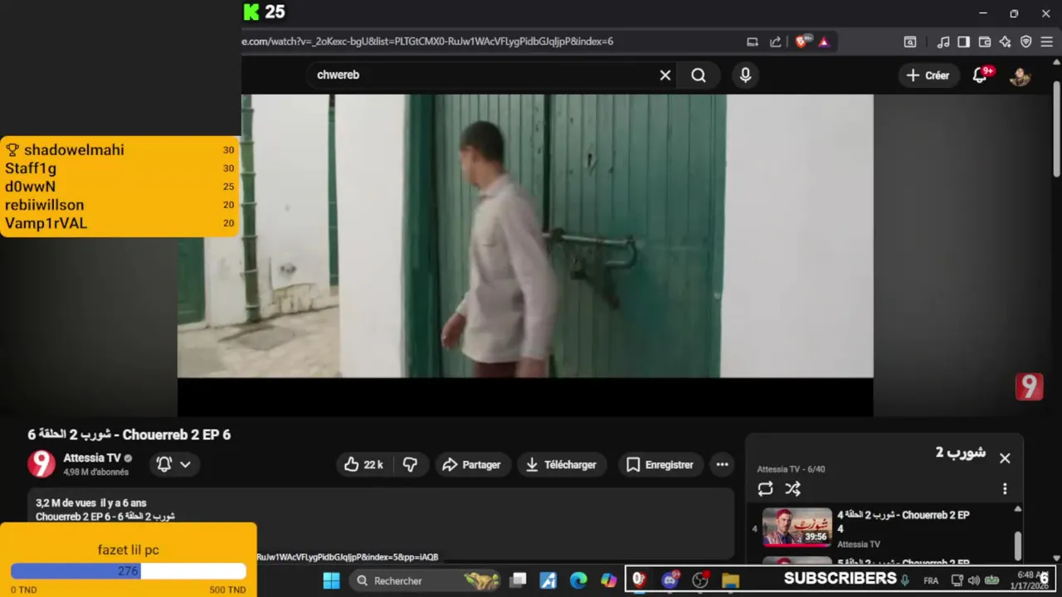Open the Brave Shields lion icon
This screenshot has height=597, width=1062.
click(801, 41)
